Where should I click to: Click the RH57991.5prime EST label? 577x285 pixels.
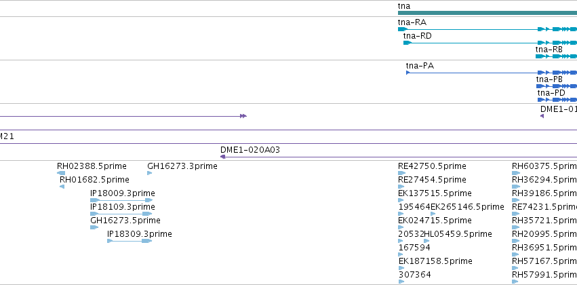pos(544,275)
